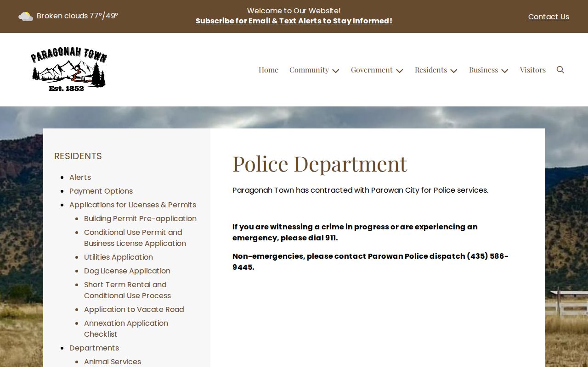This screenshot has width=588, height=367.
Task: Open the Community nav label
Action: pyautogui.click(x=309, y=70)
